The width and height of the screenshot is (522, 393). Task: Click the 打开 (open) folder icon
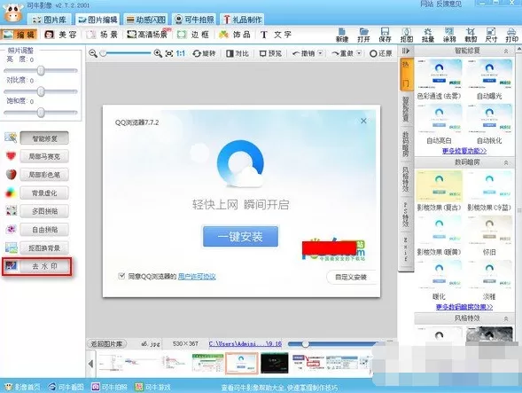pyautogui.click(x=363, y=35)
